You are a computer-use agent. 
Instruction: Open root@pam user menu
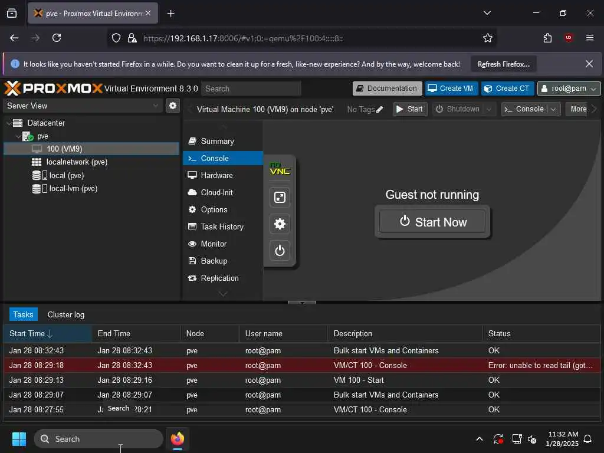tap(569, 88)
